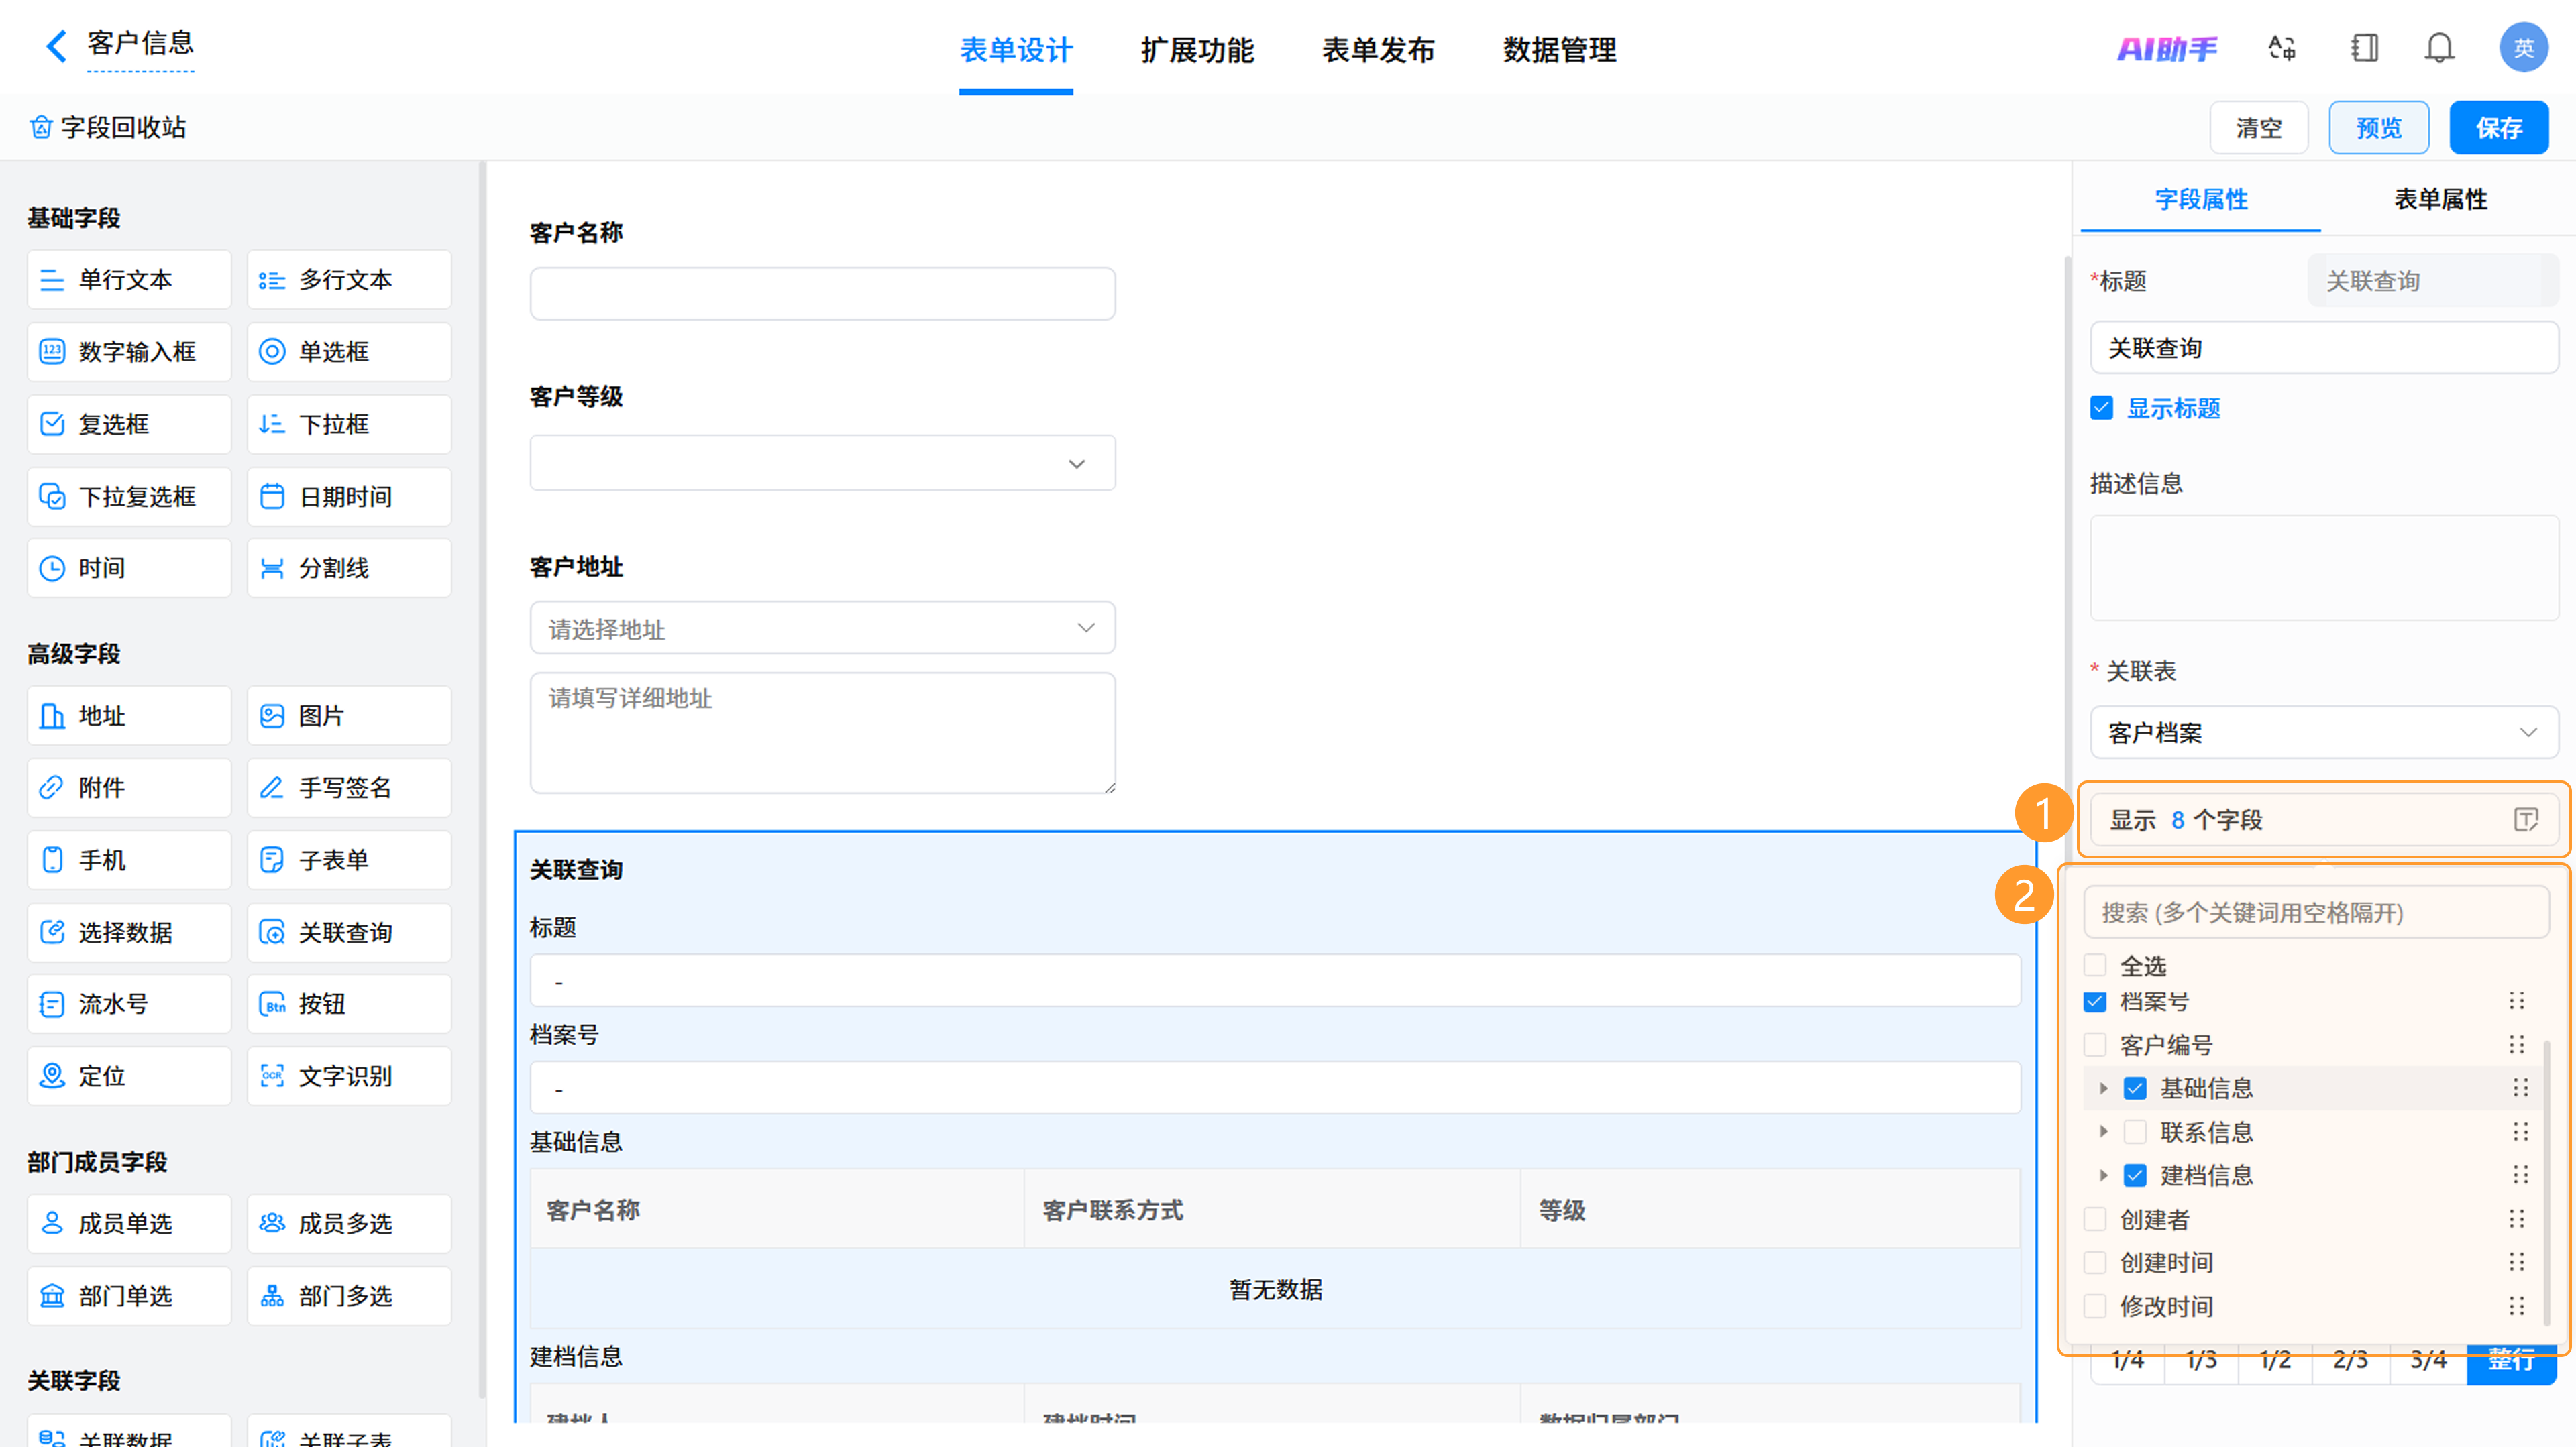Viewport: 2576px width, 1447px height.
Task: Click the field search box 搜索
Action: [x=2316, y=913]
